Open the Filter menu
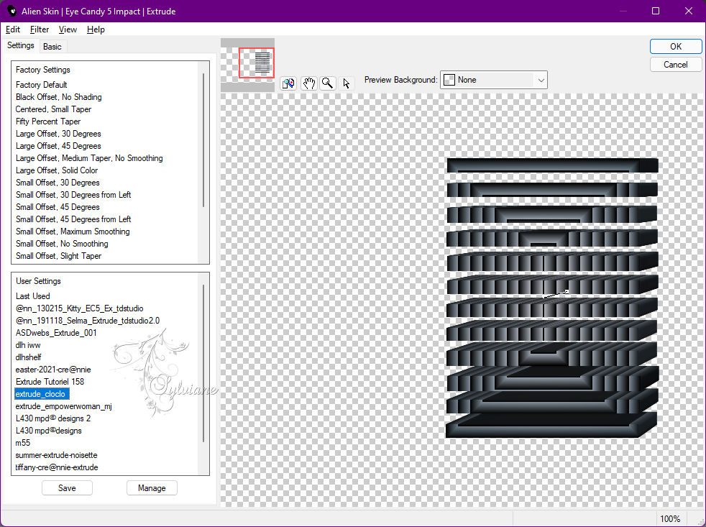The image size is (706, 527). [x=39, y=29]
